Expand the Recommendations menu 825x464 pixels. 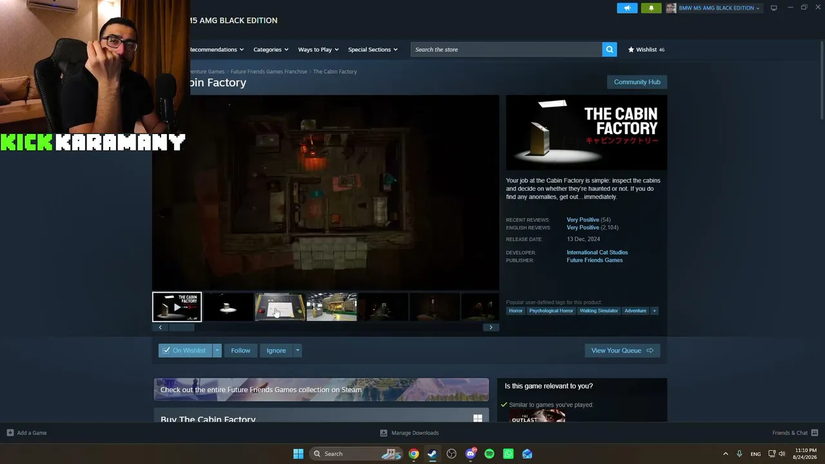tap(216, 50)
